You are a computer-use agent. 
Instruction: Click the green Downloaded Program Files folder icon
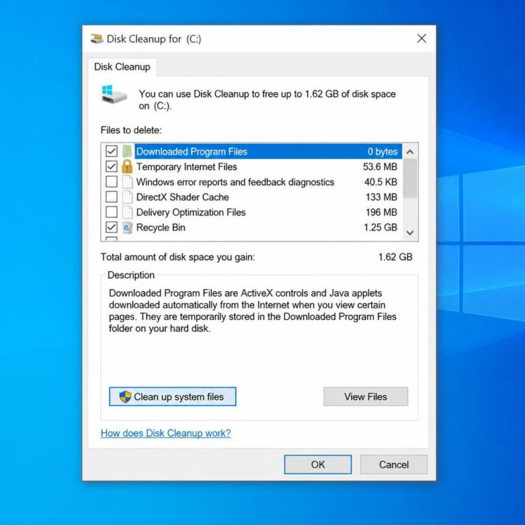coord(127,151)
